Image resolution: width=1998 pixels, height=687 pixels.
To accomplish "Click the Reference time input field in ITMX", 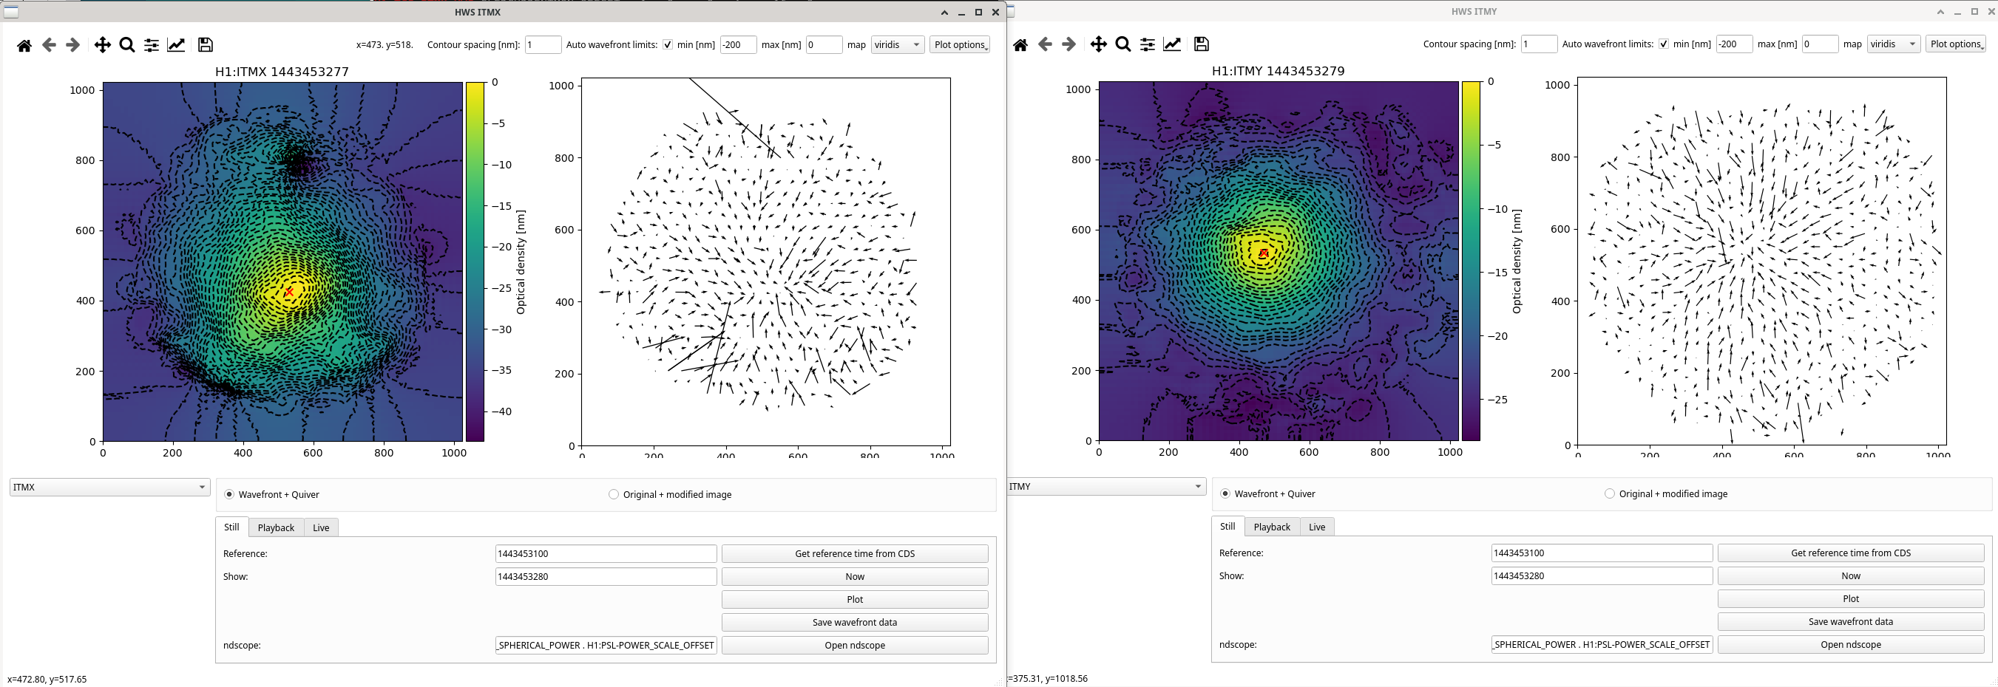I will [x=606, y=554].
